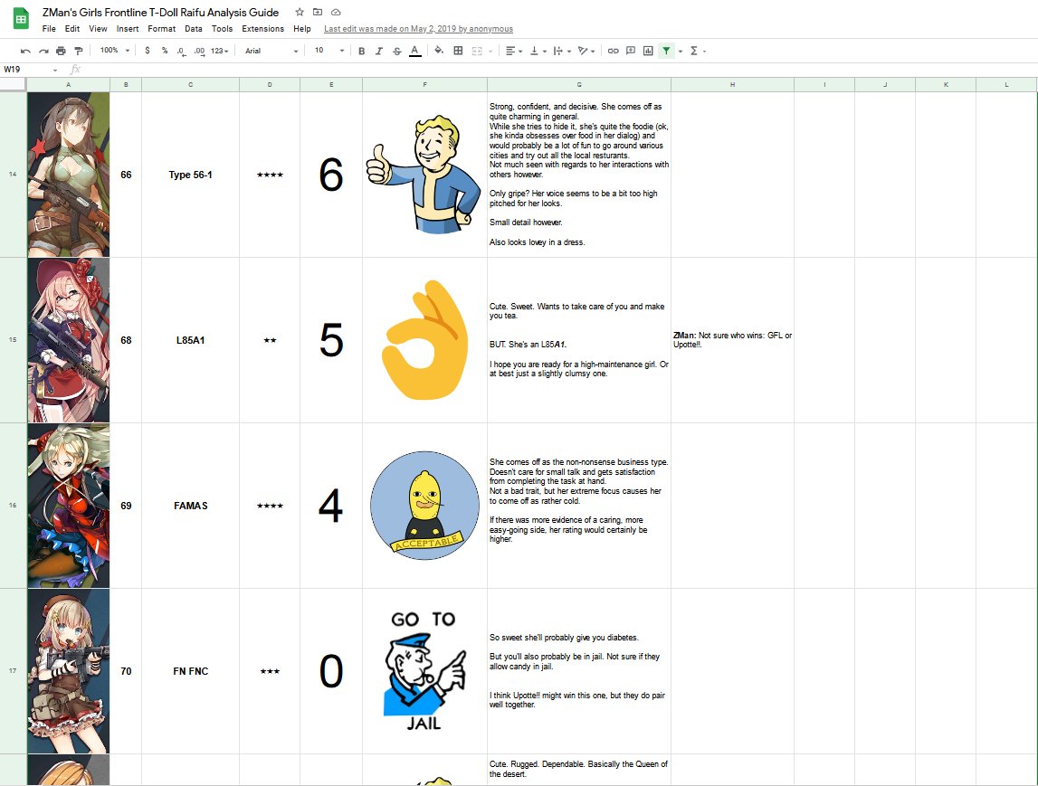Viewport: 1038px width, 786px height.
Task: Click the Name box showing W19
Action: click(x=31, y=70)
